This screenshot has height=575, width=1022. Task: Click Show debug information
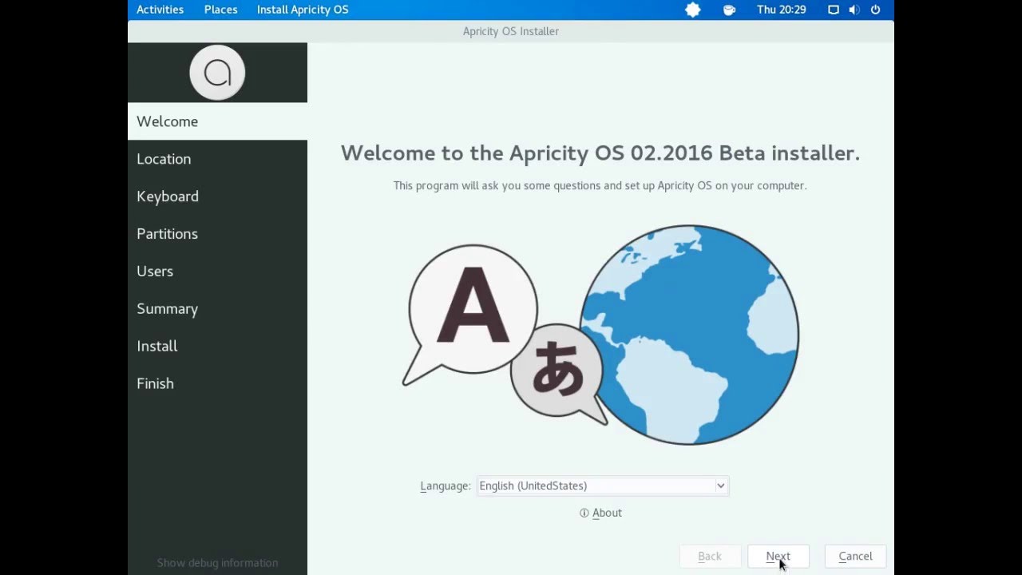217,562
